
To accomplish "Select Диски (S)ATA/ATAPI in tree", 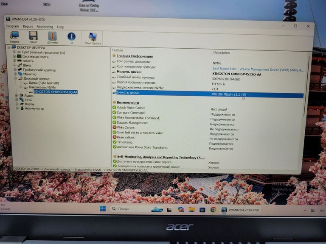I will click(44, 83).
